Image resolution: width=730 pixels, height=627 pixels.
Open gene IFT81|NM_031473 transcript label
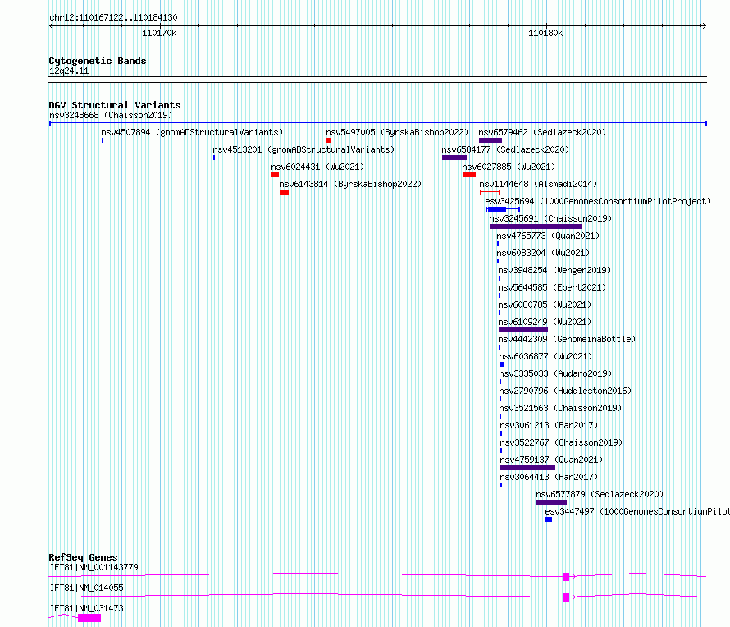click(87, 608)
